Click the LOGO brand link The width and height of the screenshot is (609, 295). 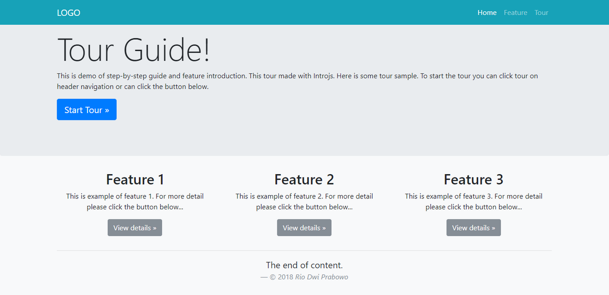click(69, 13)
